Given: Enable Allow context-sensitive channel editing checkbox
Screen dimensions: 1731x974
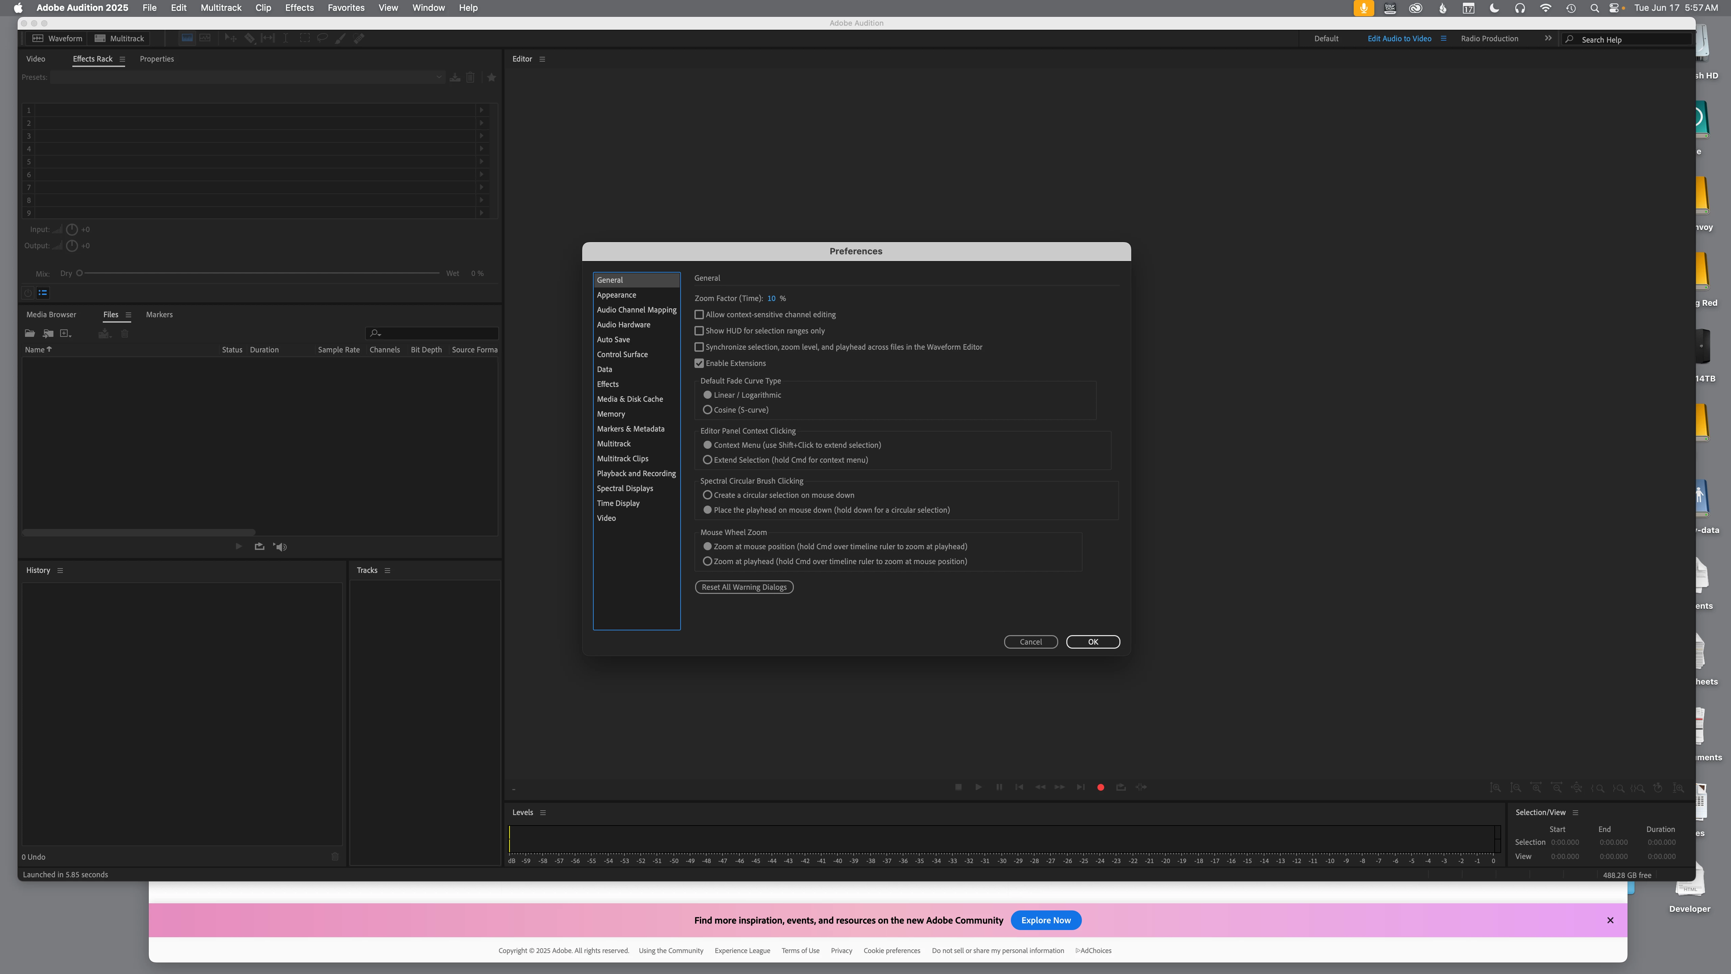Looking at the screenshot, I should pos(699,315).
